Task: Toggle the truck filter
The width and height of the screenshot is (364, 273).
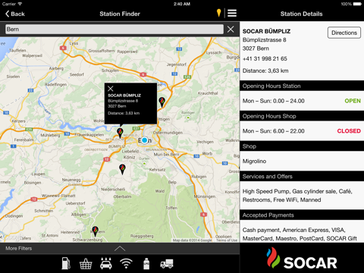Action: [x=167, y=264]
